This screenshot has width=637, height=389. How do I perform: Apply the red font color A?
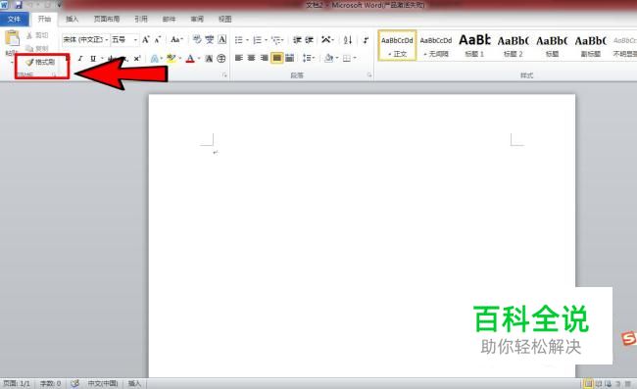(190, 59)
